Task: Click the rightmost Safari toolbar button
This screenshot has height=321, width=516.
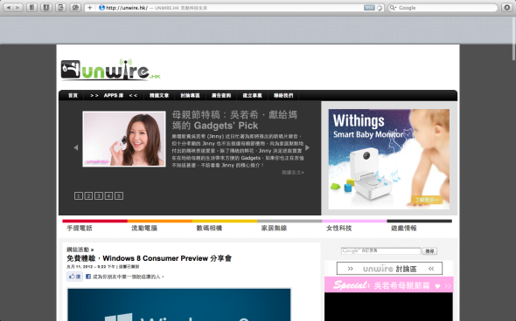Action: (507, 7)
